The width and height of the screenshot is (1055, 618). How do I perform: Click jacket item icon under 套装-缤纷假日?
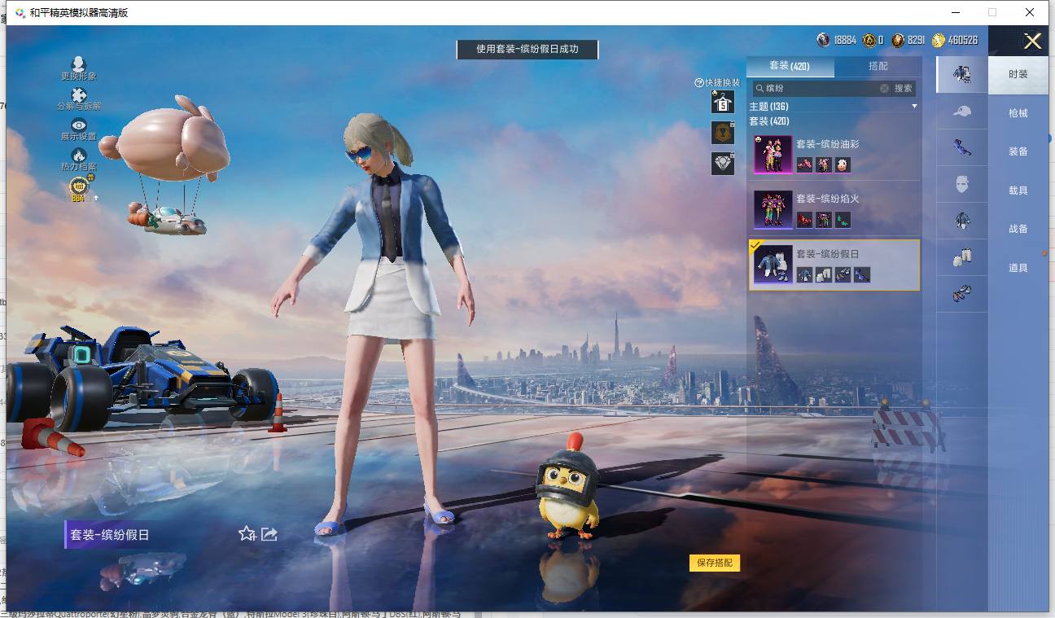[804, 274]
